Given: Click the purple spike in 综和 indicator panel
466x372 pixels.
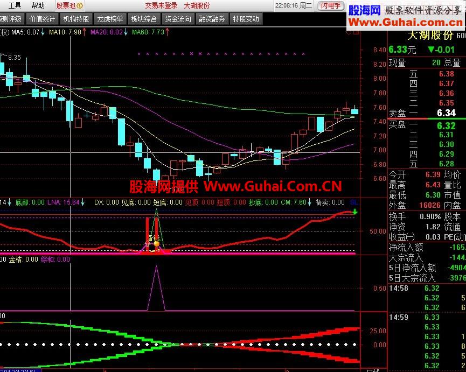Looking at the screenshot, I should click(x=156, y=288).
